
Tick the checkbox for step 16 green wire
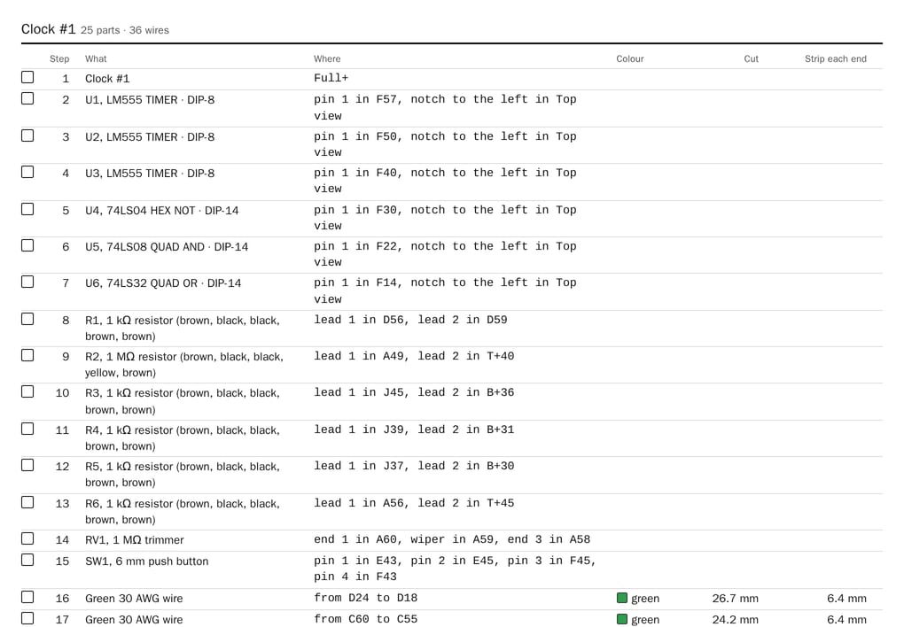click(x=27, y=597)
